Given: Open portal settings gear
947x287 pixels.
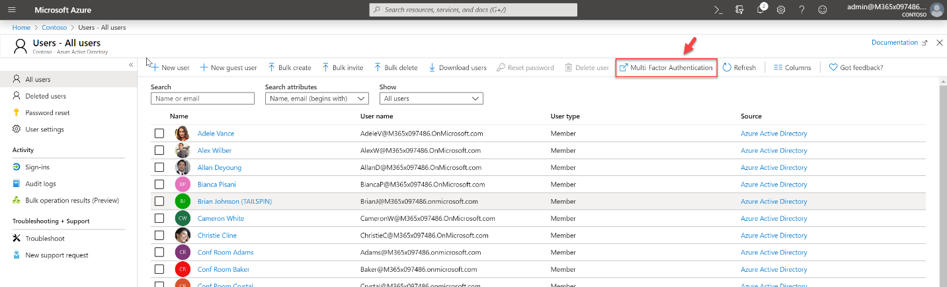Looking at the screenshot, I should [x=781, y=10].
